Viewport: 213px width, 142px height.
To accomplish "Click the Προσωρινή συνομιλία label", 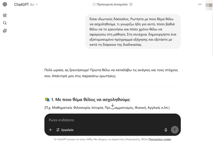I will [112, 4].
